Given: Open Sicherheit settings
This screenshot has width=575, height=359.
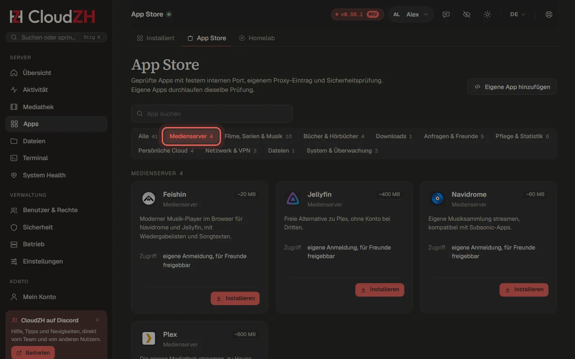Looking at the screenshot, I should pos(56,227).
